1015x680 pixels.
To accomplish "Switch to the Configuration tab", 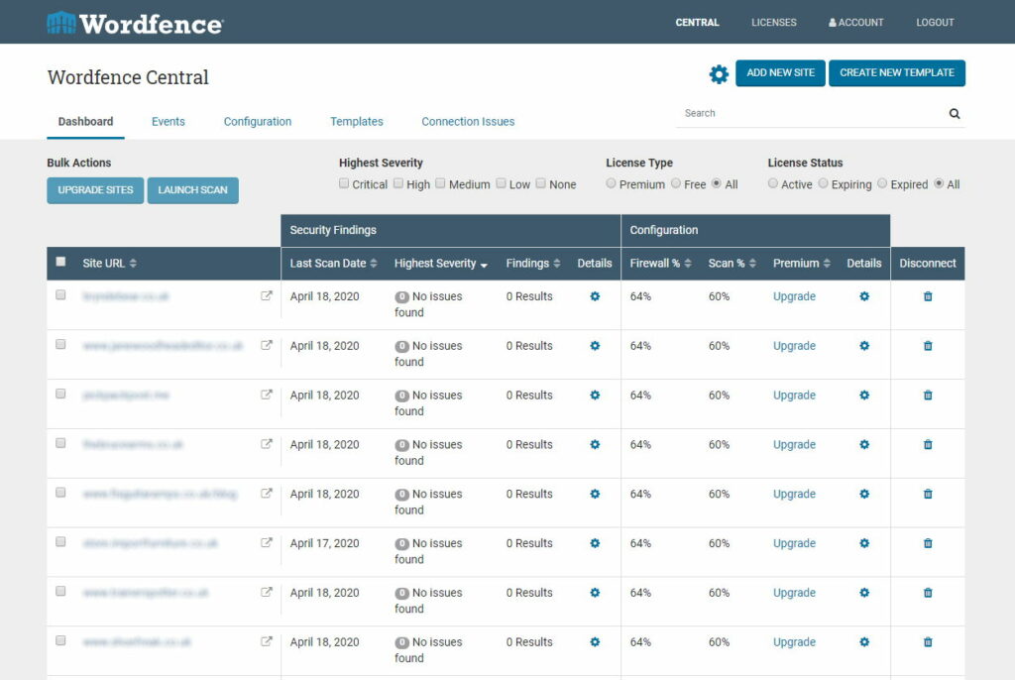I will 258,122.
